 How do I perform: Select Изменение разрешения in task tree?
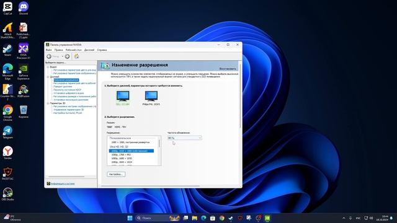(x=66, y=80)
